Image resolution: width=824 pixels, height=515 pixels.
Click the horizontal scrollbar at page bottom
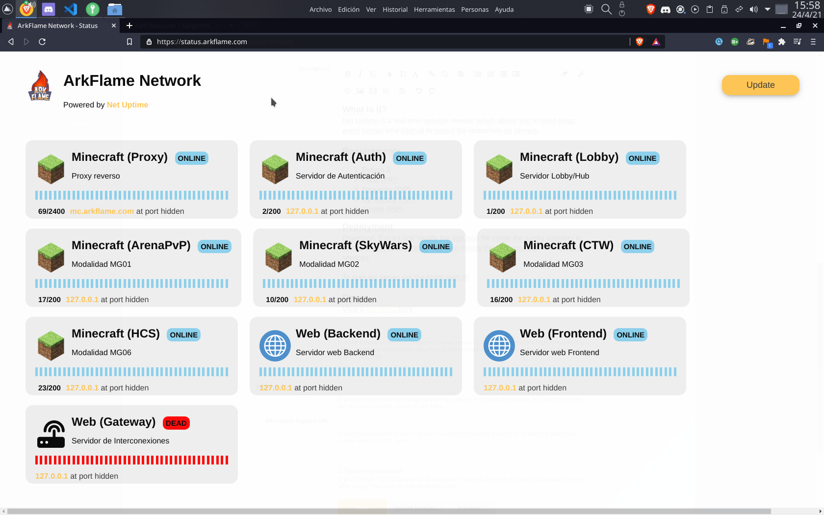[388, 511]
